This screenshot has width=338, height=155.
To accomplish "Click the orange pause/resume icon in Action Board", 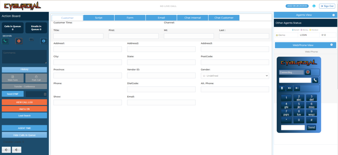I will [18, 41].
